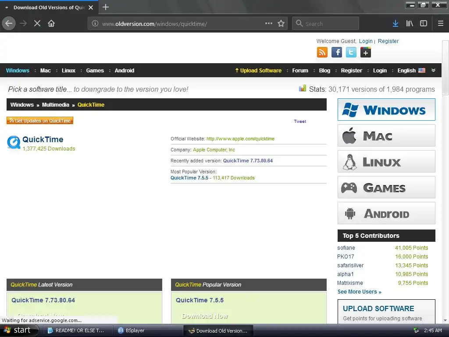
Task: Open the Firefox hamburger menu
Action: click(x=441, y=23)
